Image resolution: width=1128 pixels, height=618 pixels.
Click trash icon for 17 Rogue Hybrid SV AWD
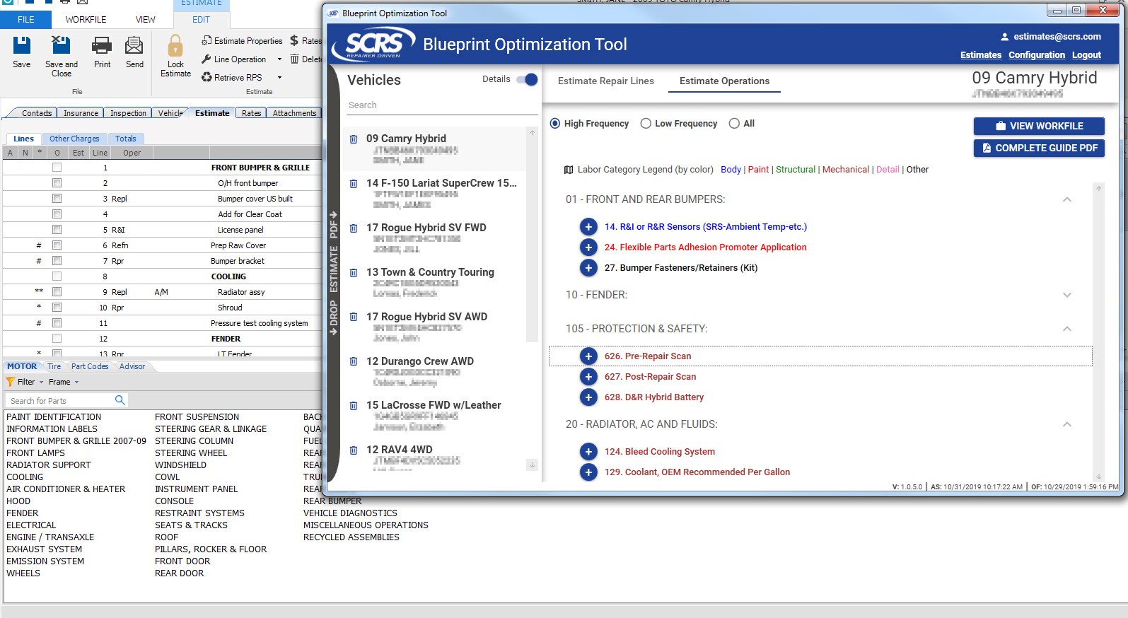(x=354, y=317)
